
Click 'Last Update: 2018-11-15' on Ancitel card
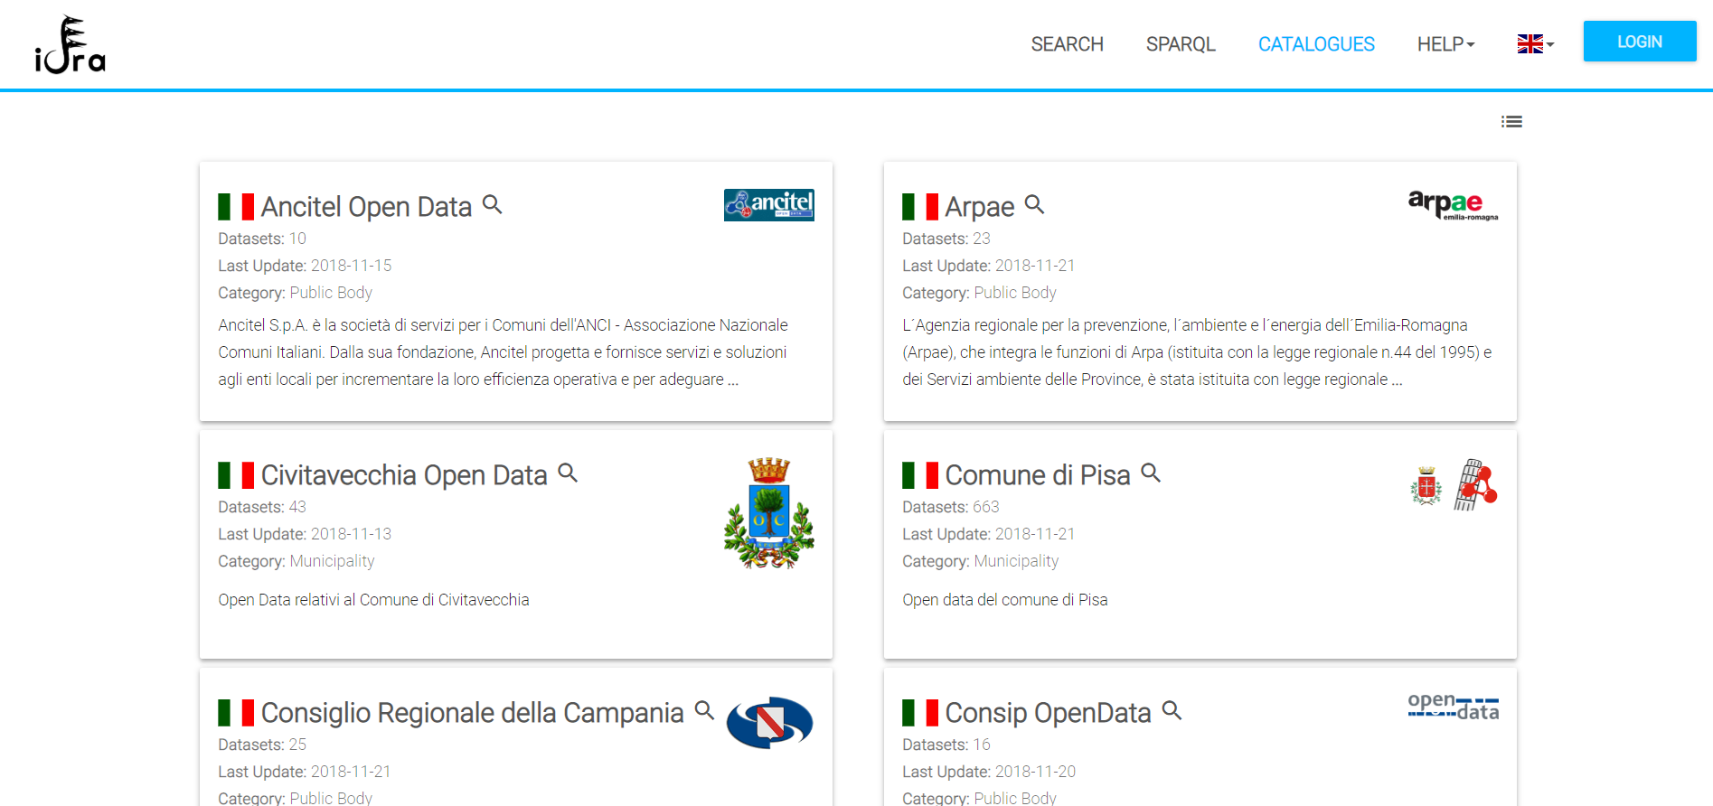(x=305, y=266)
